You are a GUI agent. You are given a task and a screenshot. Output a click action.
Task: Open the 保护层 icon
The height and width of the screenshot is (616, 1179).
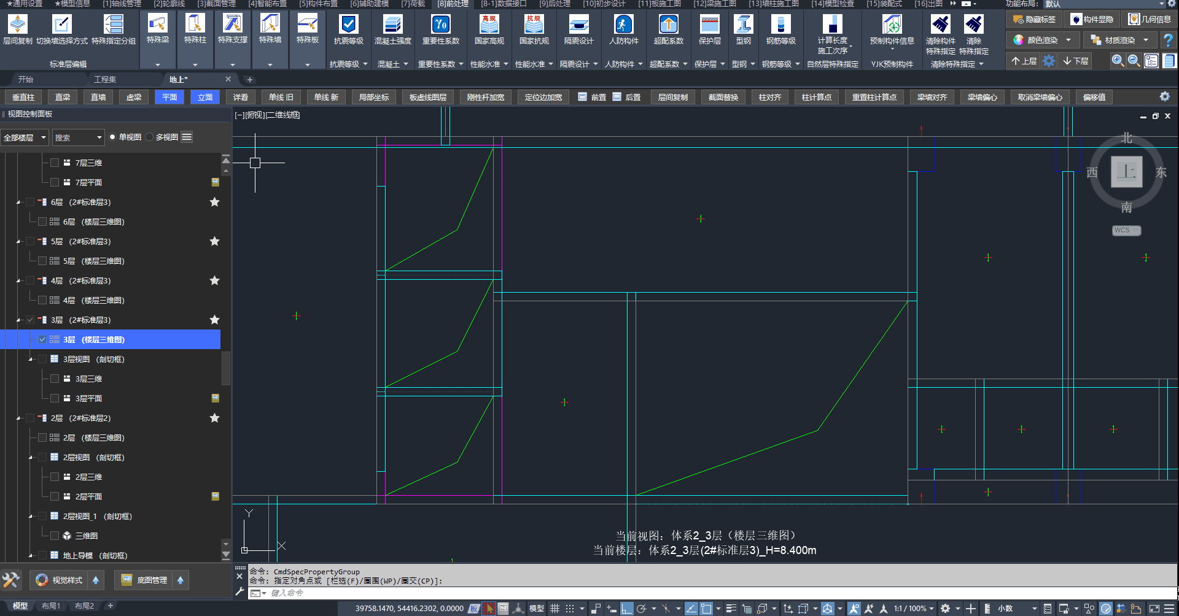click(710, 25)
